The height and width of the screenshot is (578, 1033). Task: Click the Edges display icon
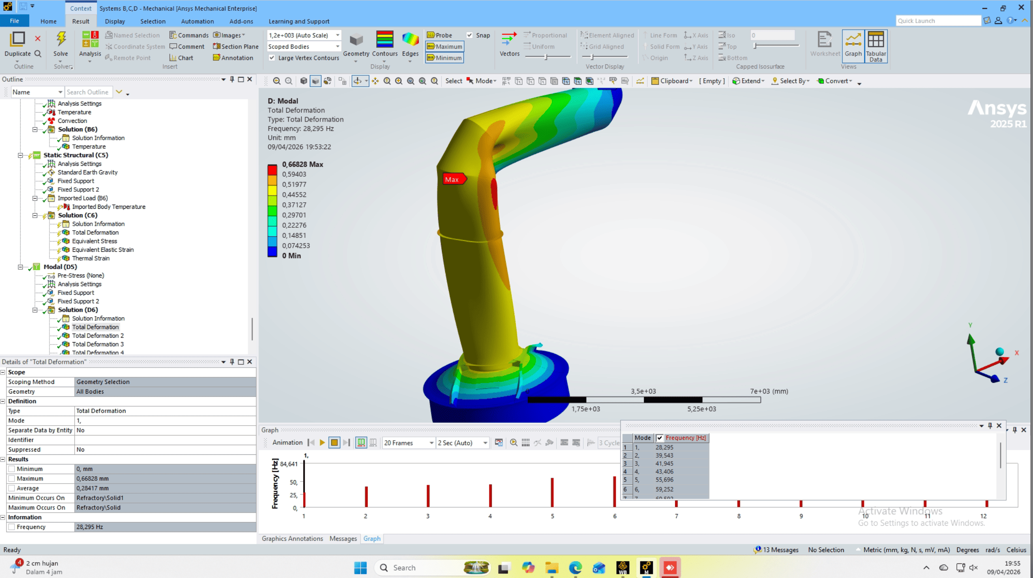tap(410, 40)
